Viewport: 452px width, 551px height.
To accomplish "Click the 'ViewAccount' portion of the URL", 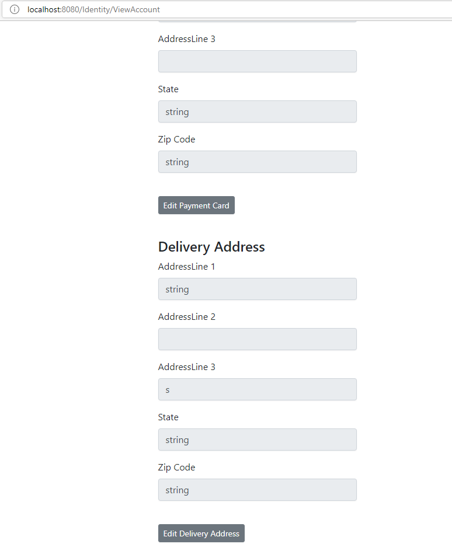I will tap(136, 9).
